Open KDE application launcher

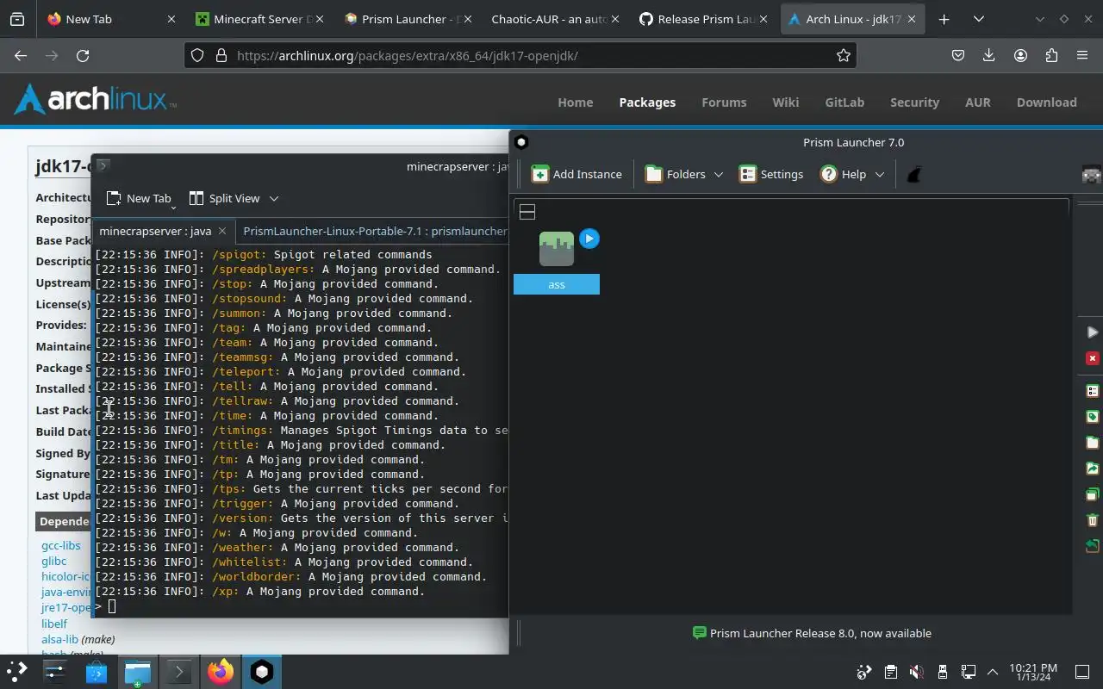tap(16, 672)
